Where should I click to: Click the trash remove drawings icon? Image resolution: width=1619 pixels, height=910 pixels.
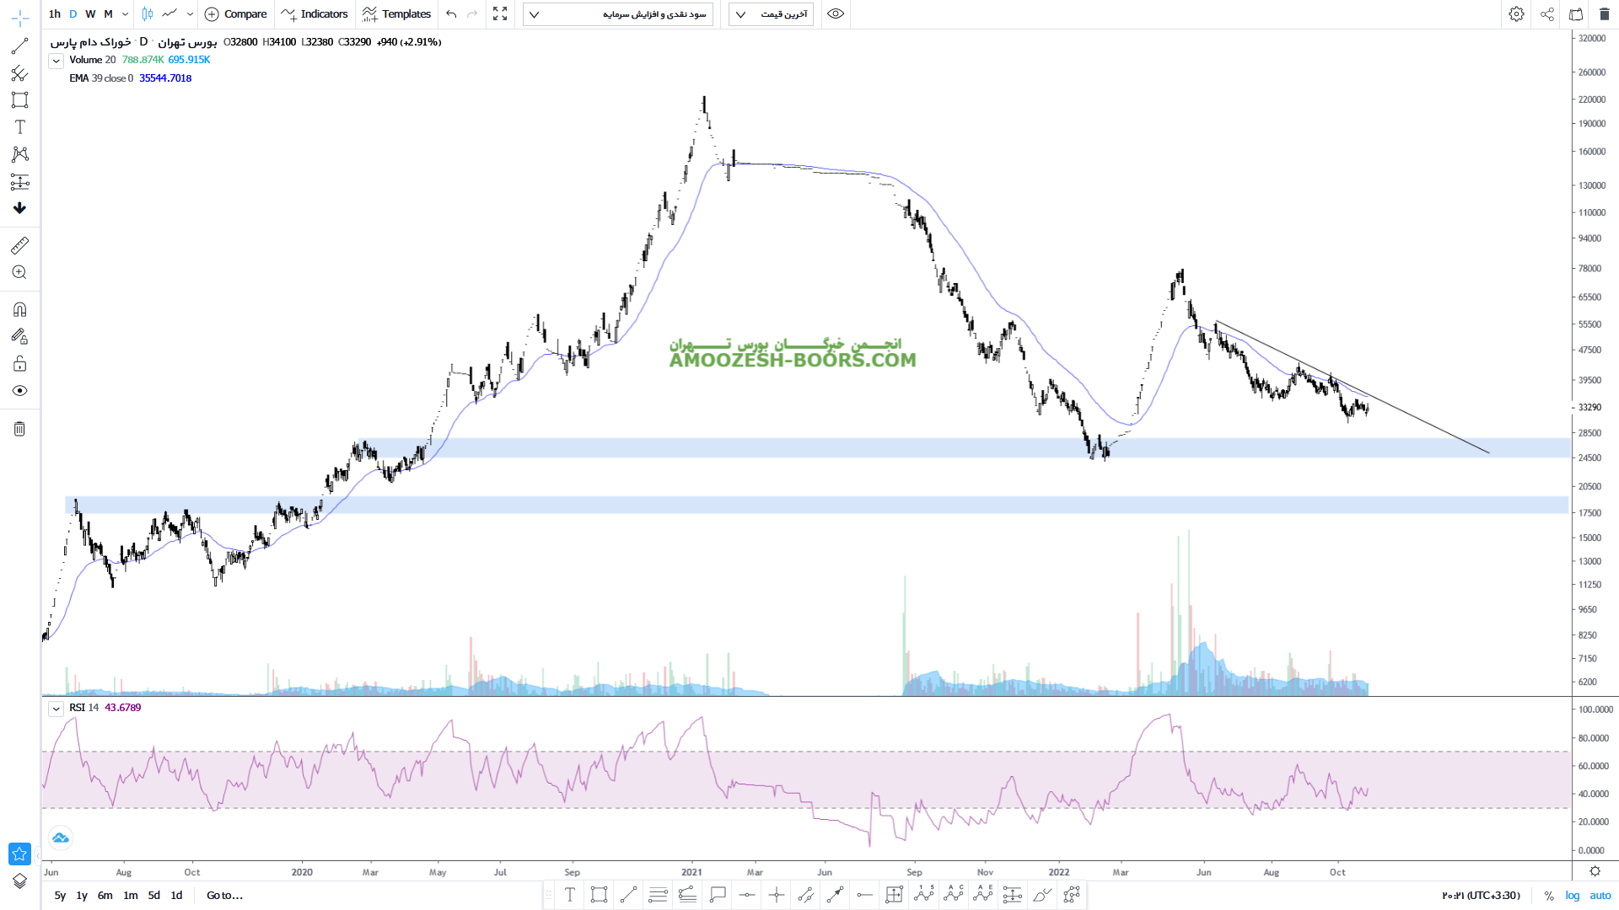(19, 429)
